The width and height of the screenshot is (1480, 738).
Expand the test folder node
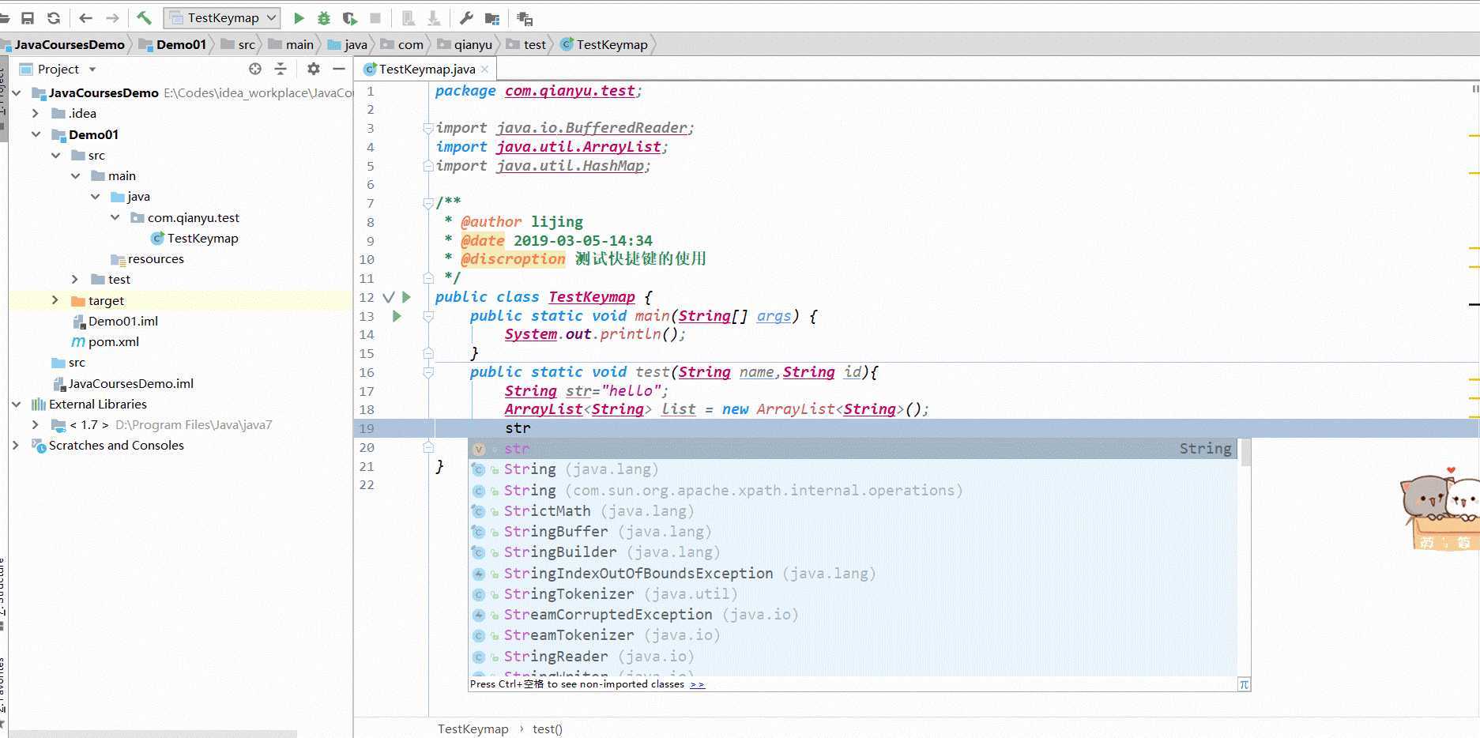[75, 279]
